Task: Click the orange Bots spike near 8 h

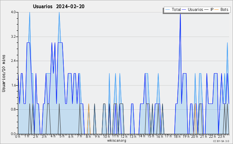Action: tap(89, 119)
